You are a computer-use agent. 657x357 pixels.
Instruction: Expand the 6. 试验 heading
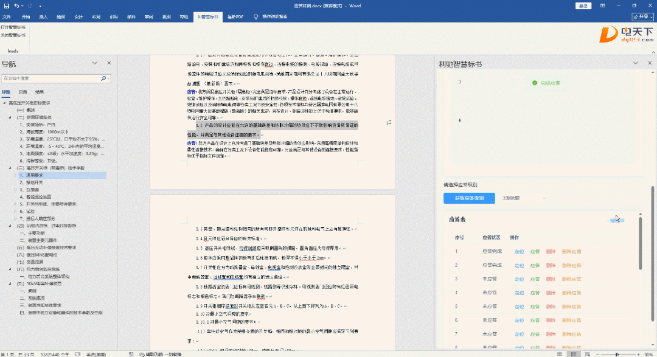(15, 212)
